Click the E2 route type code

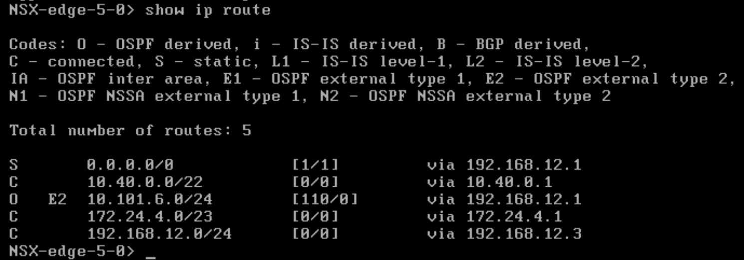coord(57,199)
